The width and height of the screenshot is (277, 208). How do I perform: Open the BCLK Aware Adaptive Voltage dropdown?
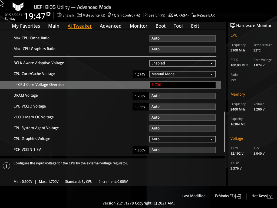(x=182, y=63)
